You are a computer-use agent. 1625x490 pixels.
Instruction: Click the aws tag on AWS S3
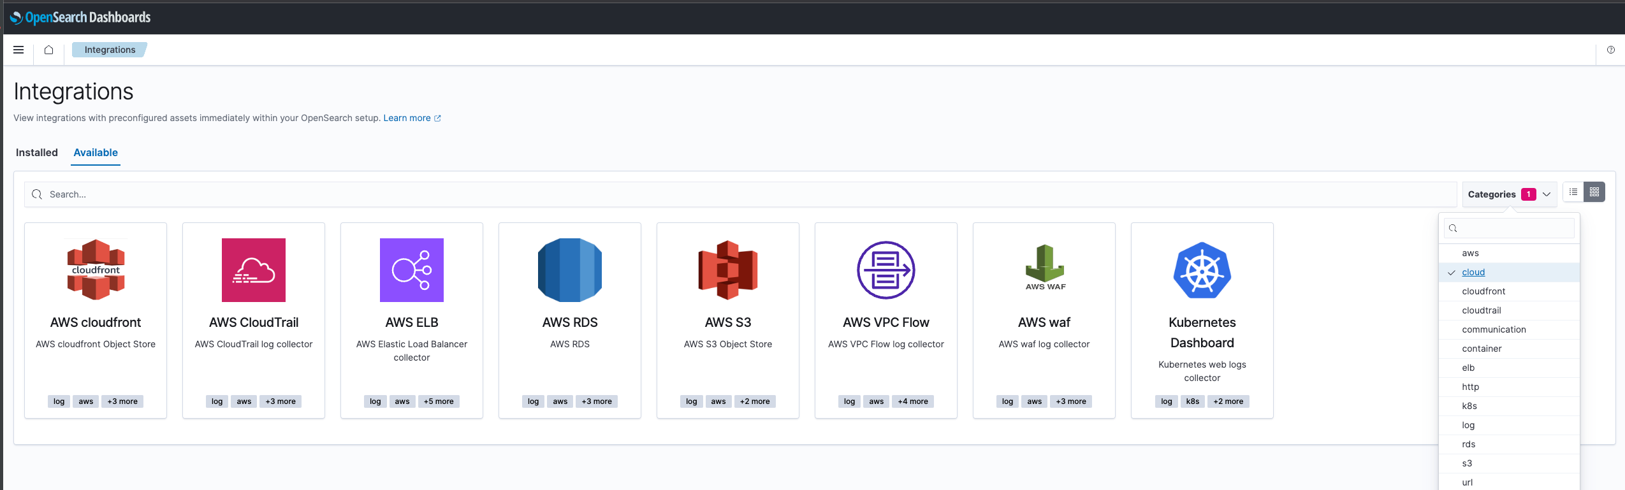coord(718,401)
